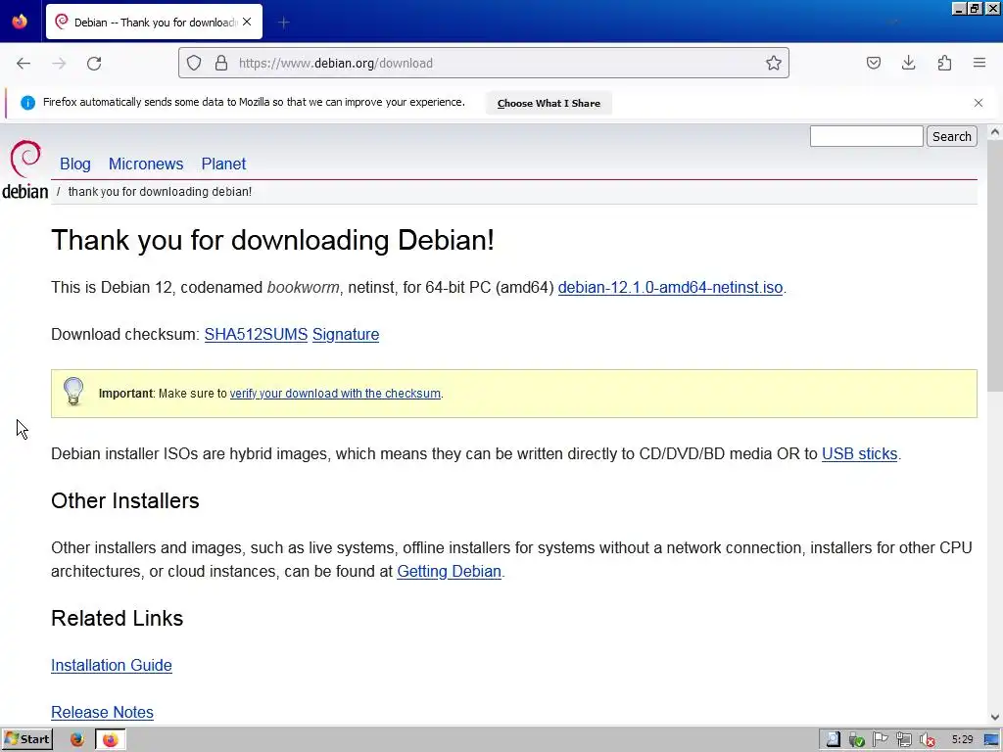Click the Firefox icon left of the tab strip
Screen dimensions: 1003x752
click(x=20, y=22)
